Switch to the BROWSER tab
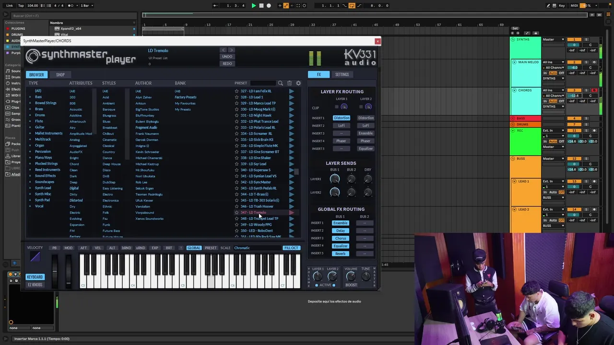 (x=36, y=75)
